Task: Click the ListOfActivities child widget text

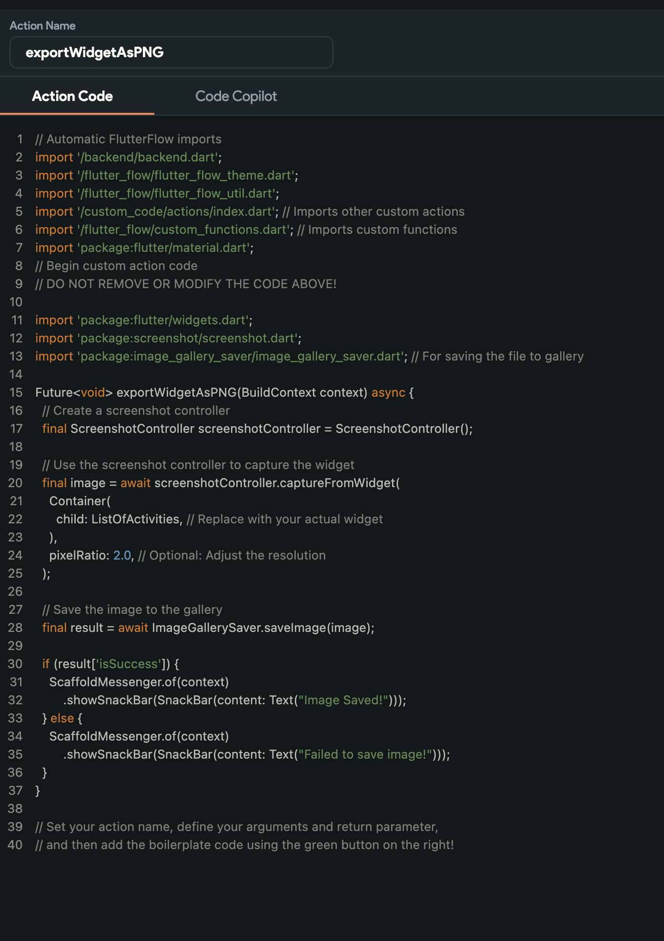Action: (136, 519)
